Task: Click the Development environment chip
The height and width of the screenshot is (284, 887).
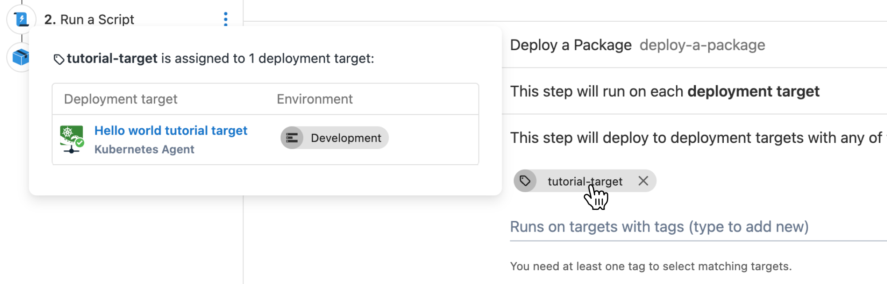Action: coord(334,138)
